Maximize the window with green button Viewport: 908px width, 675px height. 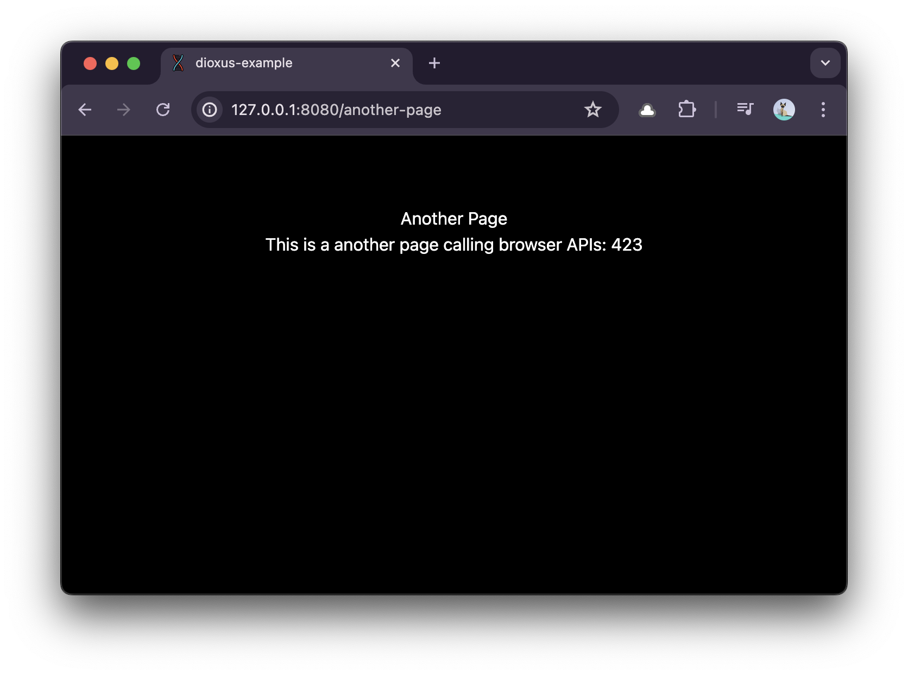(x=134, y=63)
